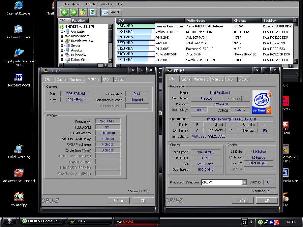The image size is (303, 227).
Task: Select Anzeige icon in EVEREST tree
Action: coord(68,50)
